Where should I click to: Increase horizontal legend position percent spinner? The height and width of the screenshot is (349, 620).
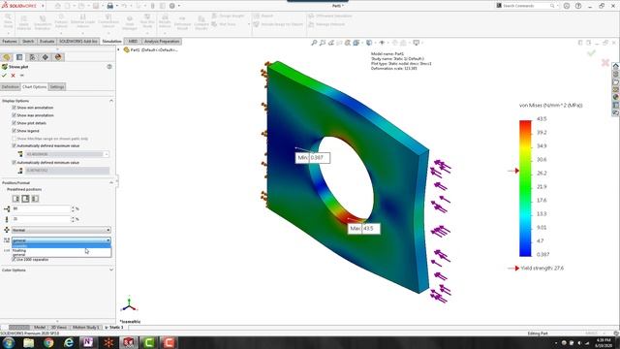click(x=73, y=206)
